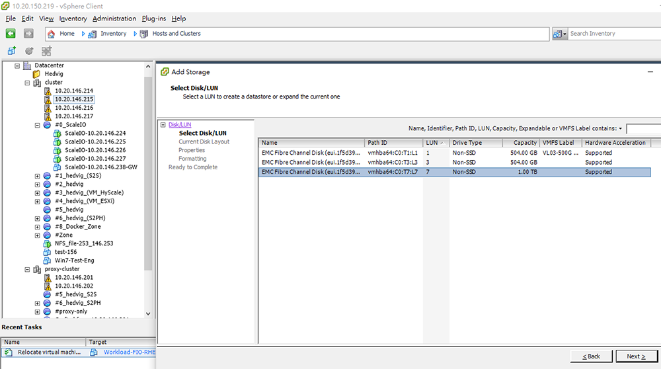Select the 1.00 TB disk row vmhba64:C0:T7:L7
Viewport: 661px width, 369px height.
(455, 172)
